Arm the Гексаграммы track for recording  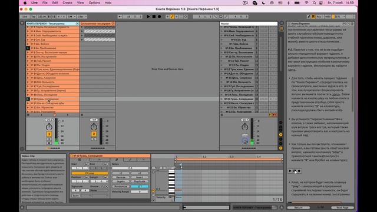(49, 143)
